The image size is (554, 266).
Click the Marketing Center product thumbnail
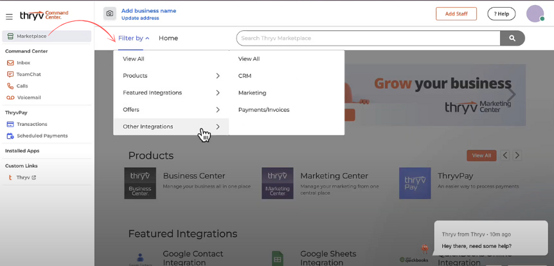click(x=278, y=183)
